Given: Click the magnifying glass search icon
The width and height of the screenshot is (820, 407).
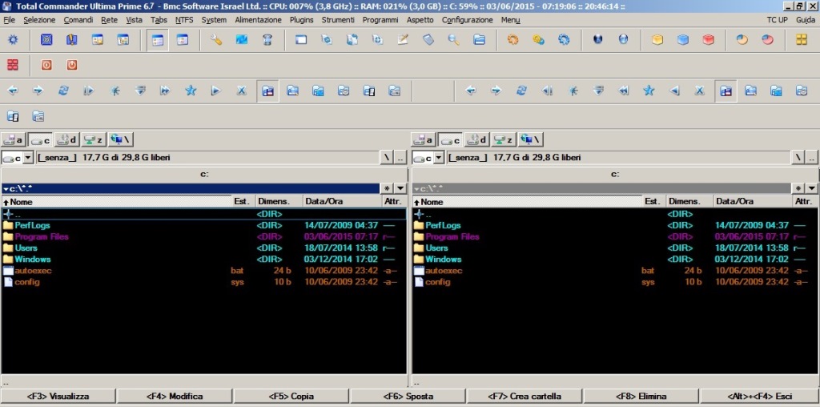Looking at the screenshot, I should (x=453, y=40).
